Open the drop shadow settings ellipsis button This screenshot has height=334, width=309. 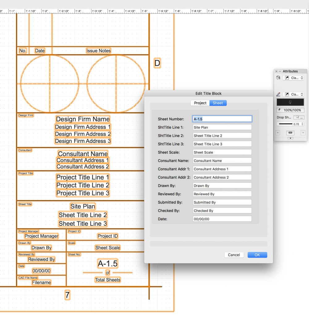click(302, 117)
